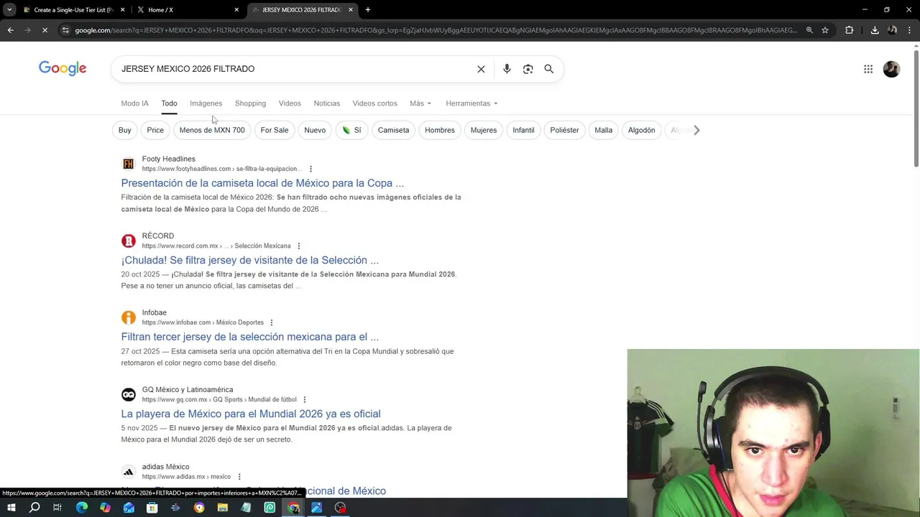Open Chrome downloads
Viewport: 920px width, 517px height.
coord(875,30)
